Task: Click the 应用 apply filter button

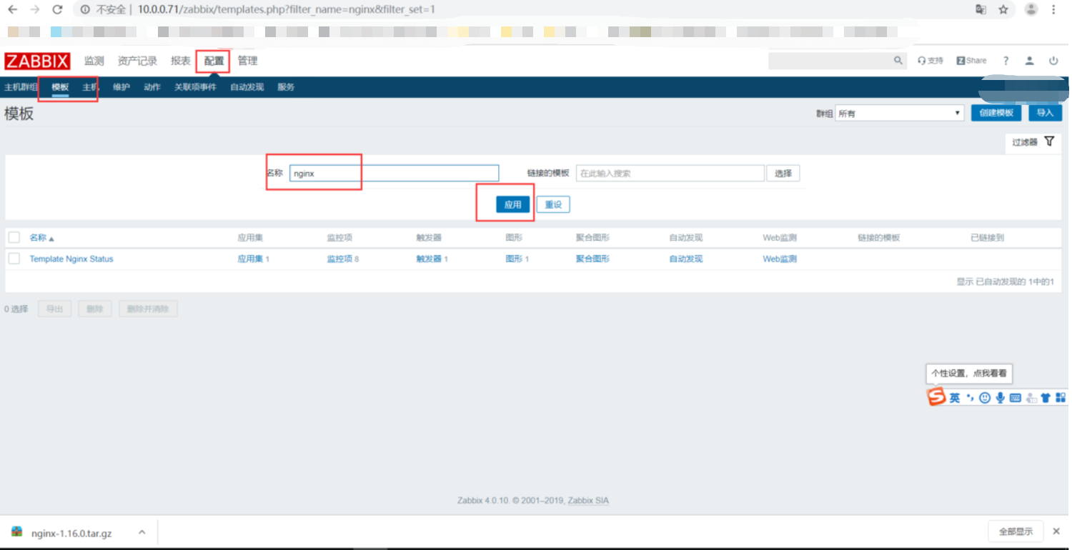Action: pos(513,204)
